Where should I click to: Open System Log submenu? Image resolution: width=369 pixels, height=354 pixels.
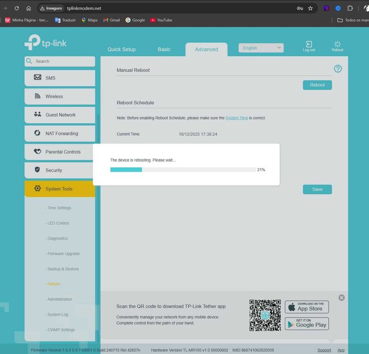[x=57, y=314]
